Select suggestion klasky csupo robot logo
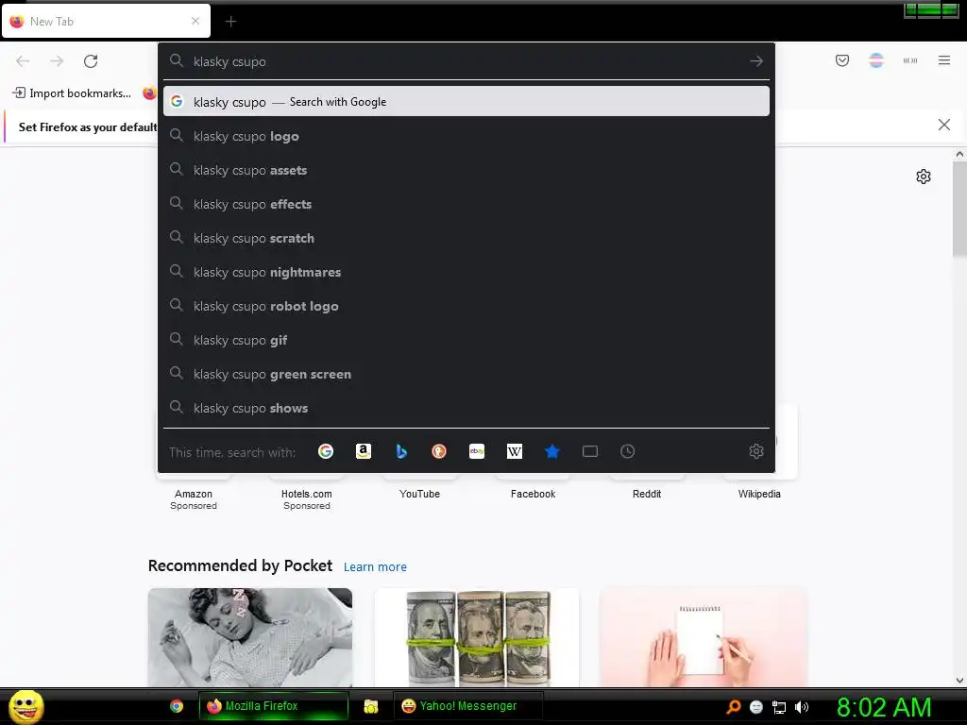Screen dimensions: 967x725 tap(467, 306)
